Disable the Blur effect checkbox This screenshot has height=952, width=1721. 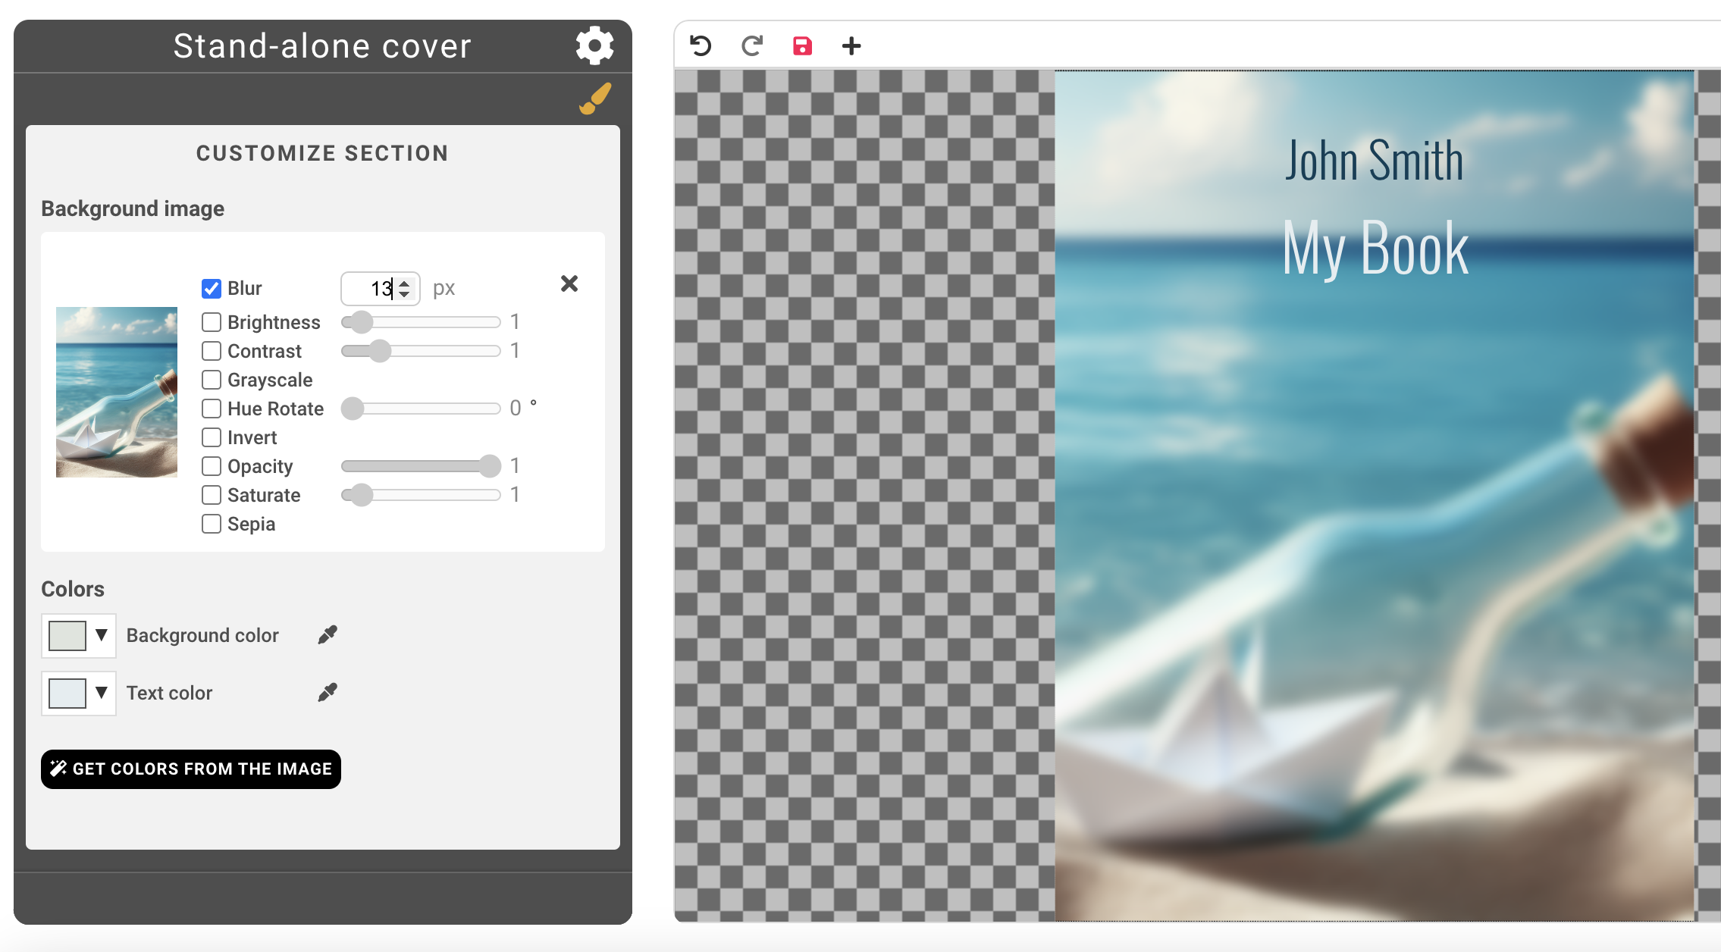click(210, 288)
